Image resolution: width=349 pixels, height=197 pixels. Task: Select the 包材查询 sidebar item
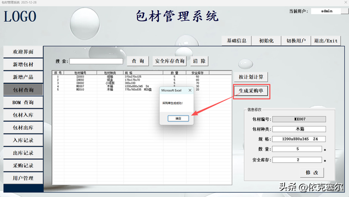(23, 90)
